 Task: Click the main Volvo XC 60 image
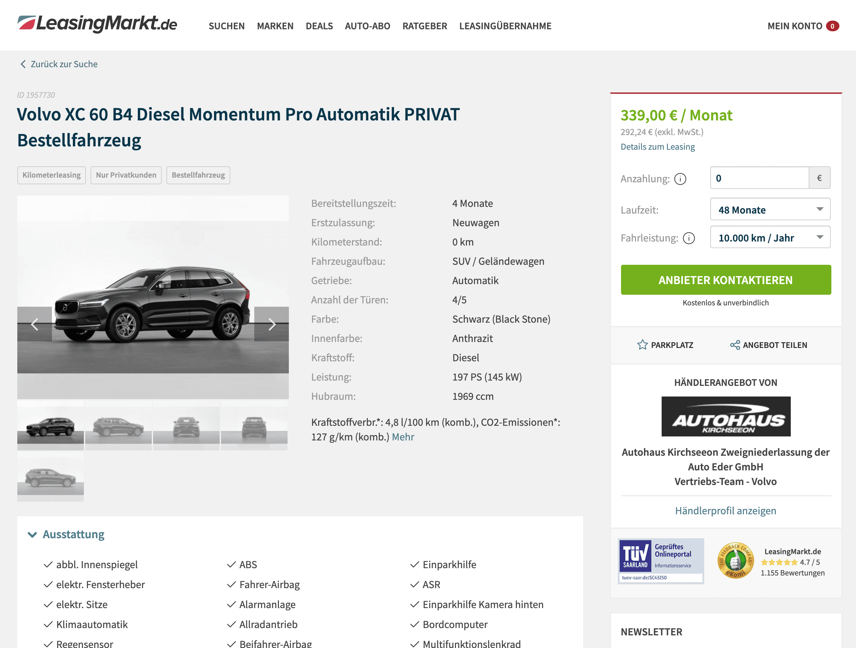click(153, 297)
